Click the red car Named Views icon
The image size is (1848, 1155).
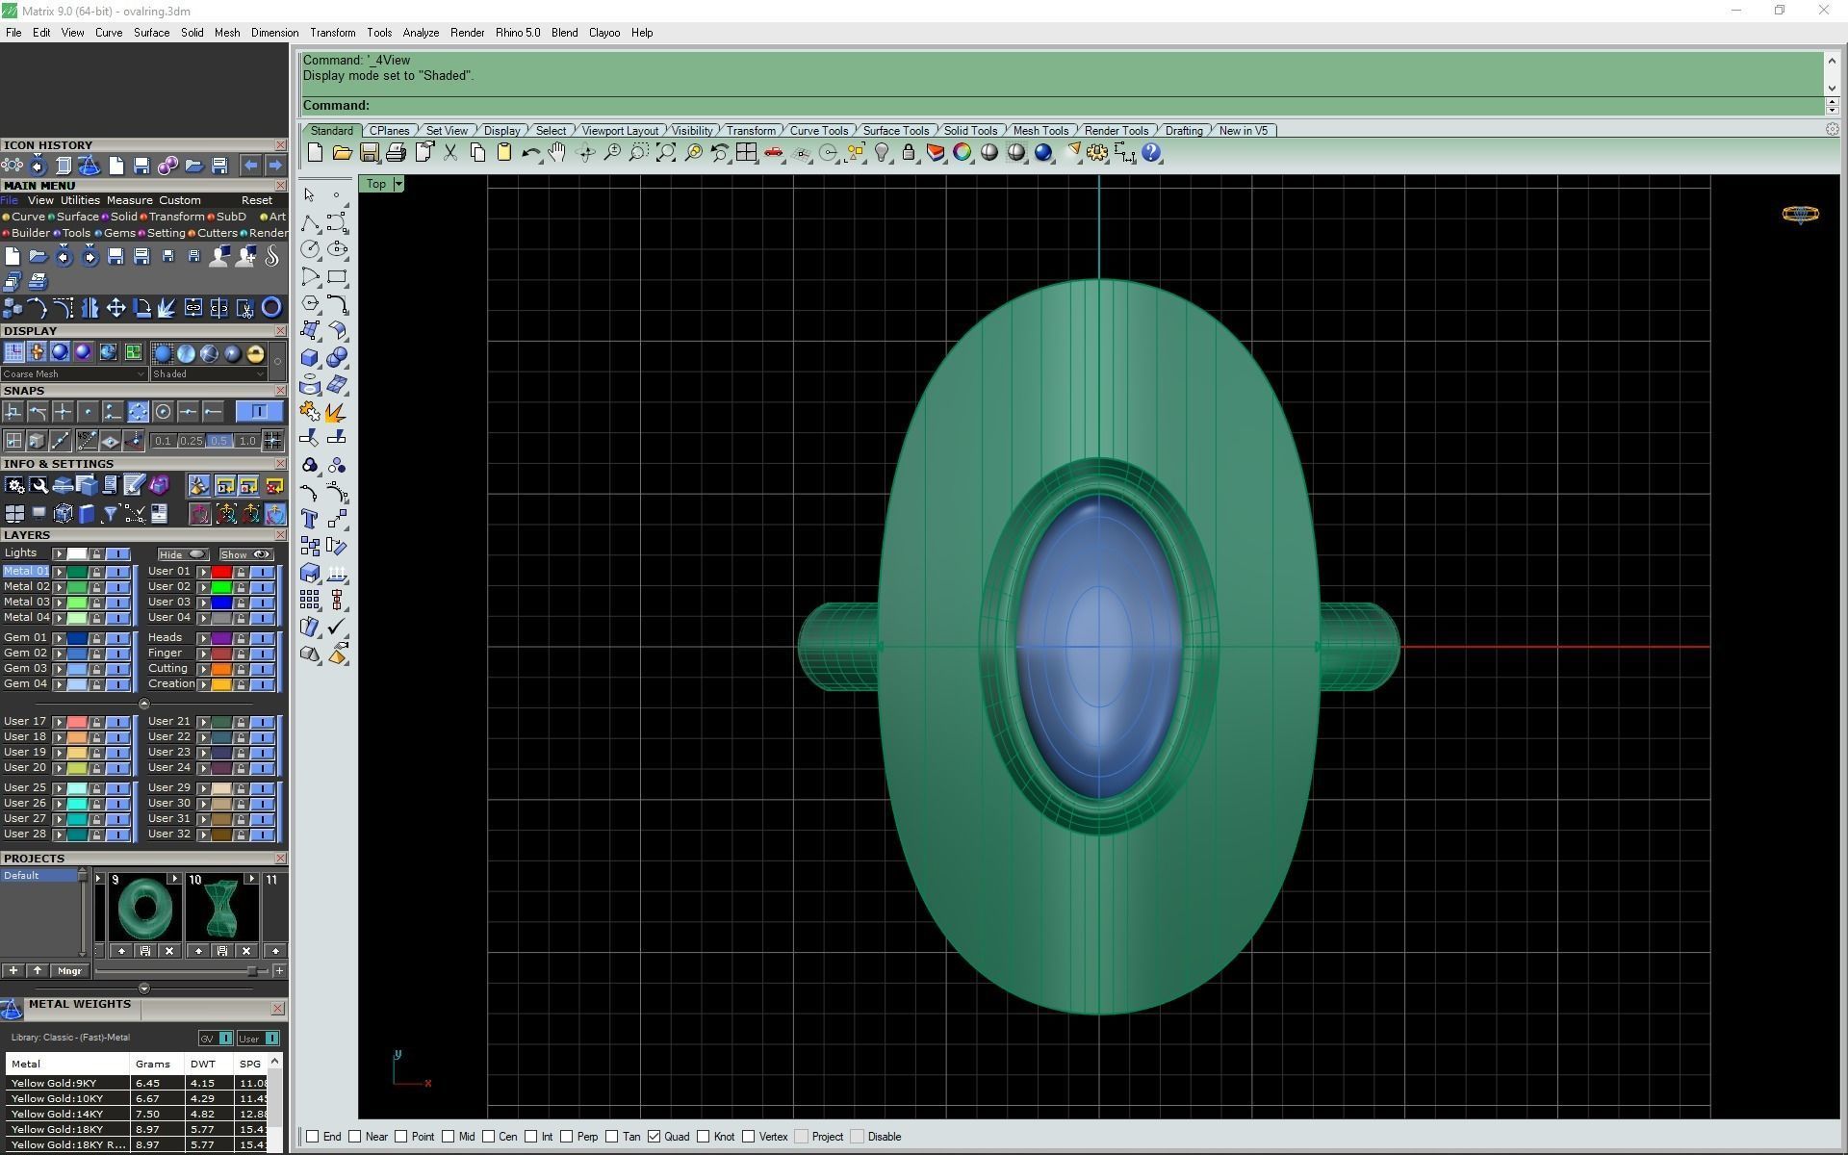773,153
